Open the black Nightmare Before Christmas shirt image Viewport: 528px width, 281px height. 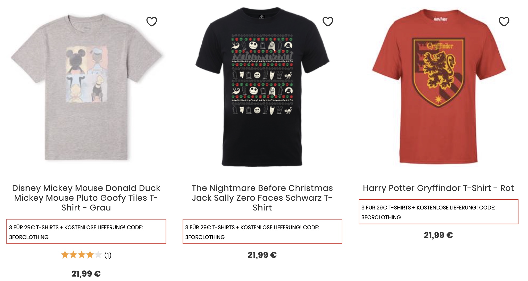coord(262,87)
